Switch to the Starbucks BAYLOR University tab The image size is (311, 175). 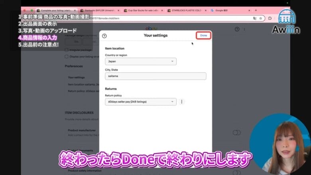(99, 10)
